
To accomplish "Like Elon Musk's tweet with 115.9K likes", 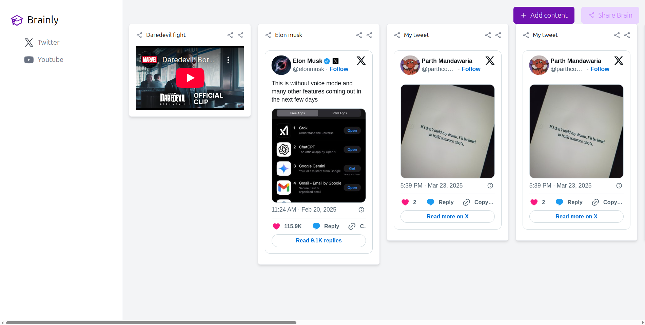I will click(x=287, y=226).
